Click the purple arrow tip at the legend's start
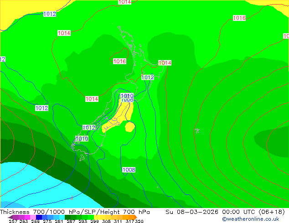Screen dimensions: 289x223 [x=10, y=217]
